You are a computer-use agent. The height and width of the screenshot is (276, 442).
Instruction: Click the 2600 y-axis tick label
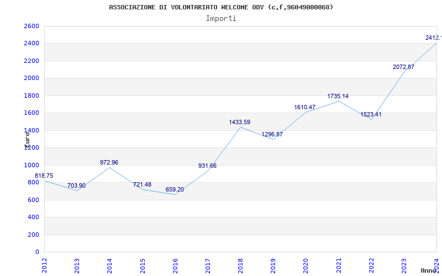coord(31,26)
